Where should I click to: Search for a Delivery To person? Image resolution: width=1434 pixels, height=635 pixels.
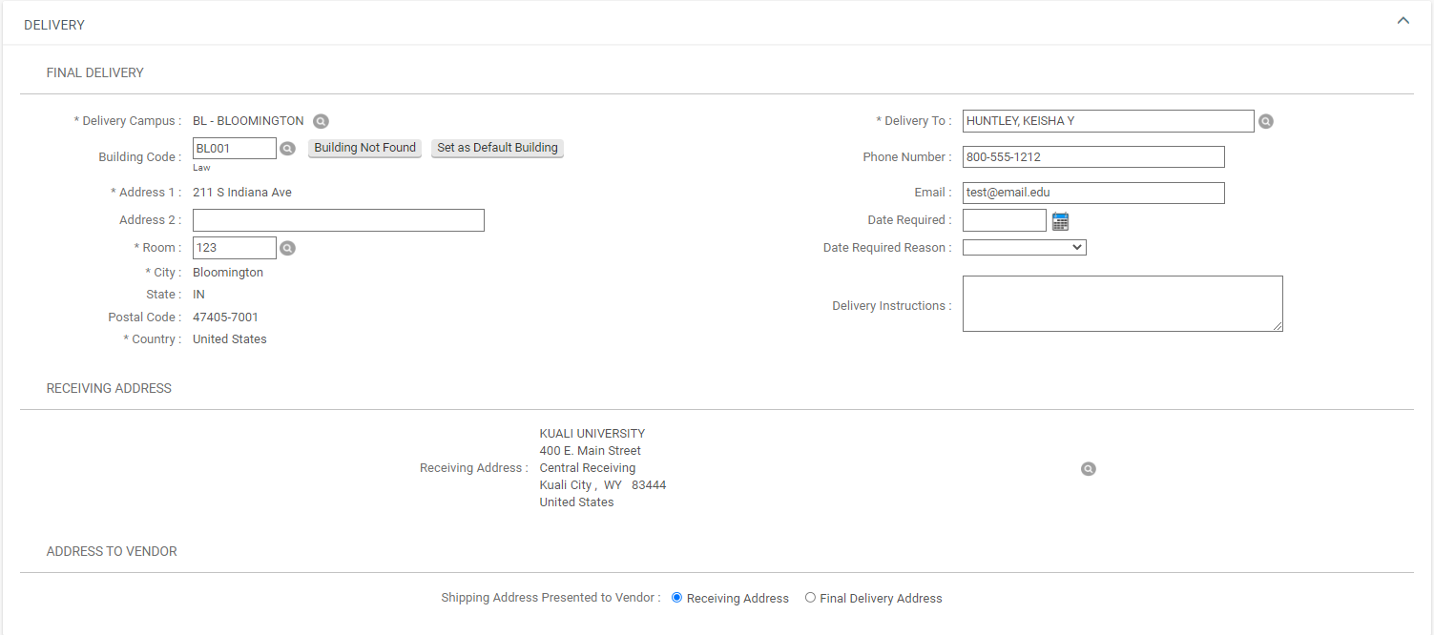(x=1265, y=121)
